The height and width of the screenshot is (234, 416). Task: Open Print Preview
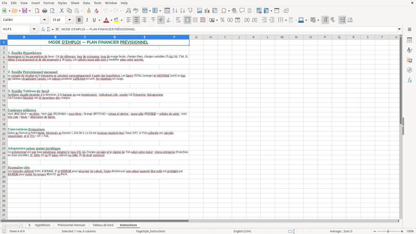pyautogui.click(x=52, y=11)
